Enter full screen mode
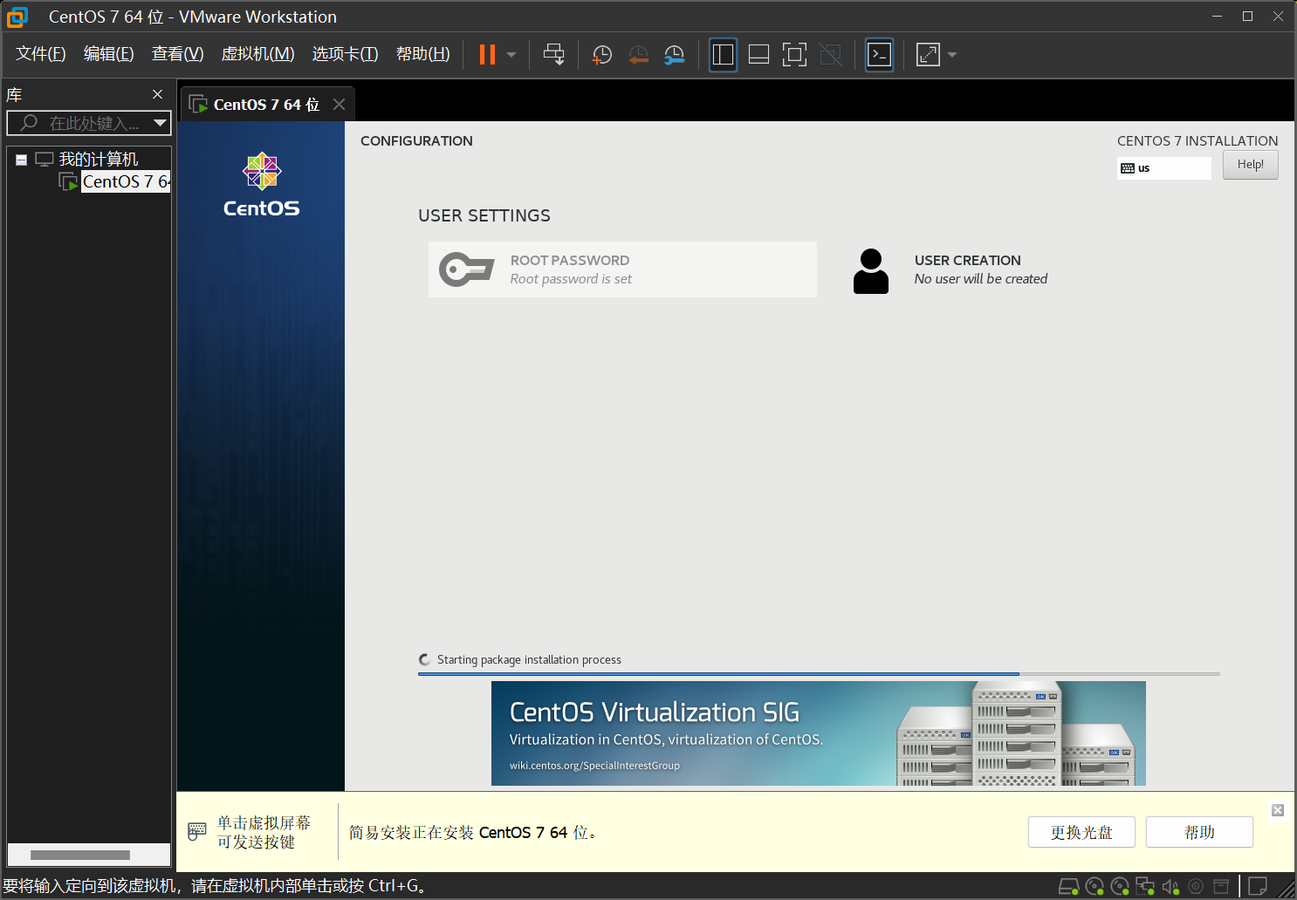 tap(794, 55)
